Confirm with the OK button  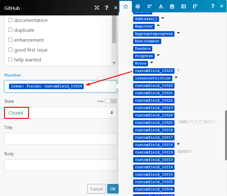coord(113,189)
